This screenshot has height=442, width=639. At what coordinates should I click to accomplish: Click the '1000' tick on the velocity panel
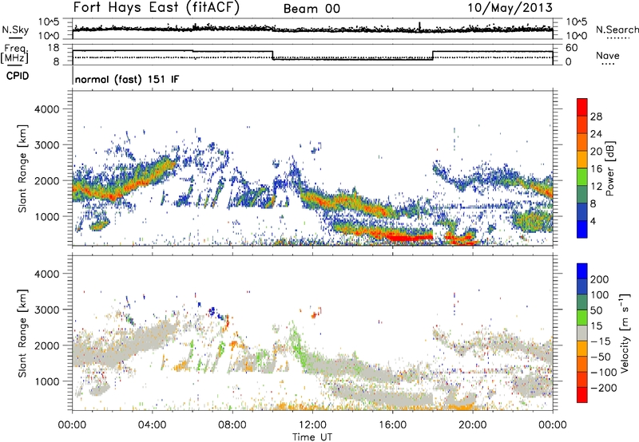(x=46, y=381)
